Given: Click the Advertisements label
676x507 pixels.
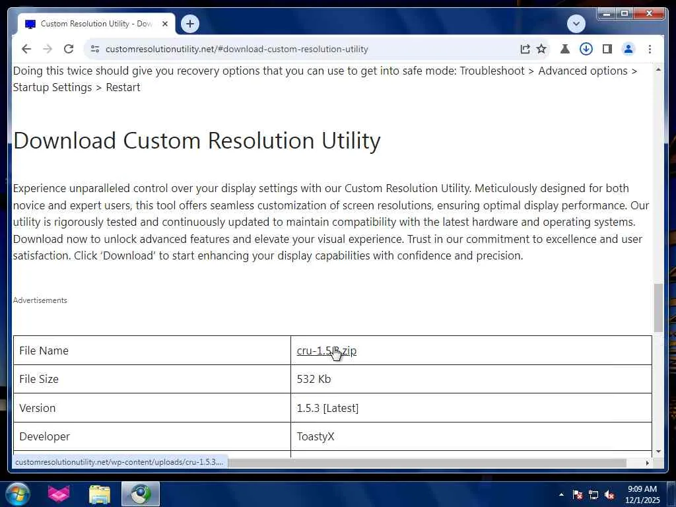Looking at the screenshot, I should tap(40, 300).
